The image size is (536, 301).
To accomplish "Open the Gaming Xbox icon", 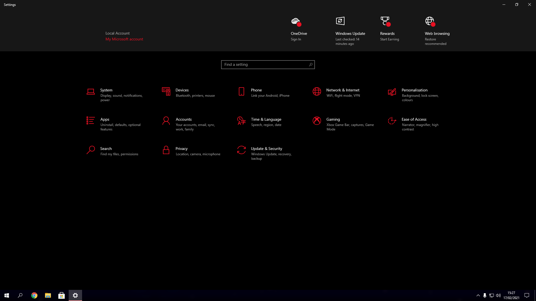I will (317, 121).
